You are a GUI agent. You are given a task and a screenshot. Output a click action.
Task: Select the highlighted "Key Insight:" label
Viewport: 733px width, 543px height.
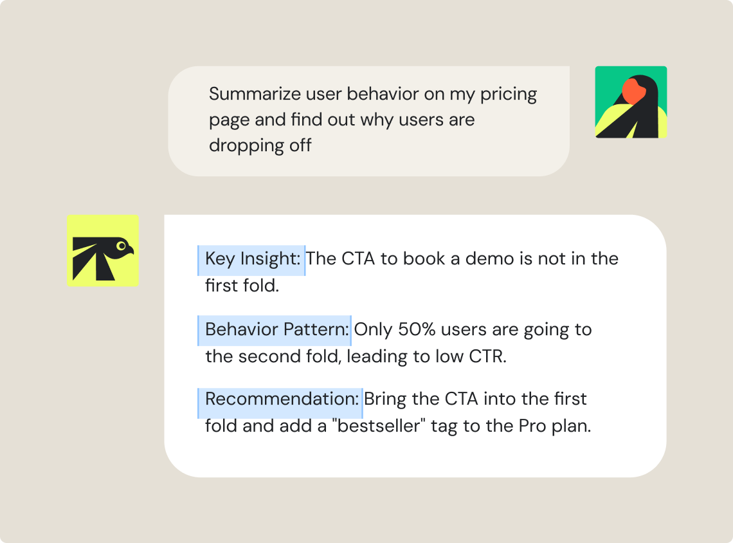point(251,260)
